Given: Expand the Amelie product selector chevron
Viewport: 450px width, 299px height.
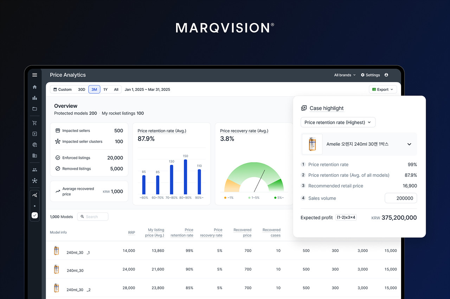Looking at the screenshot, I should coord(409,144).
